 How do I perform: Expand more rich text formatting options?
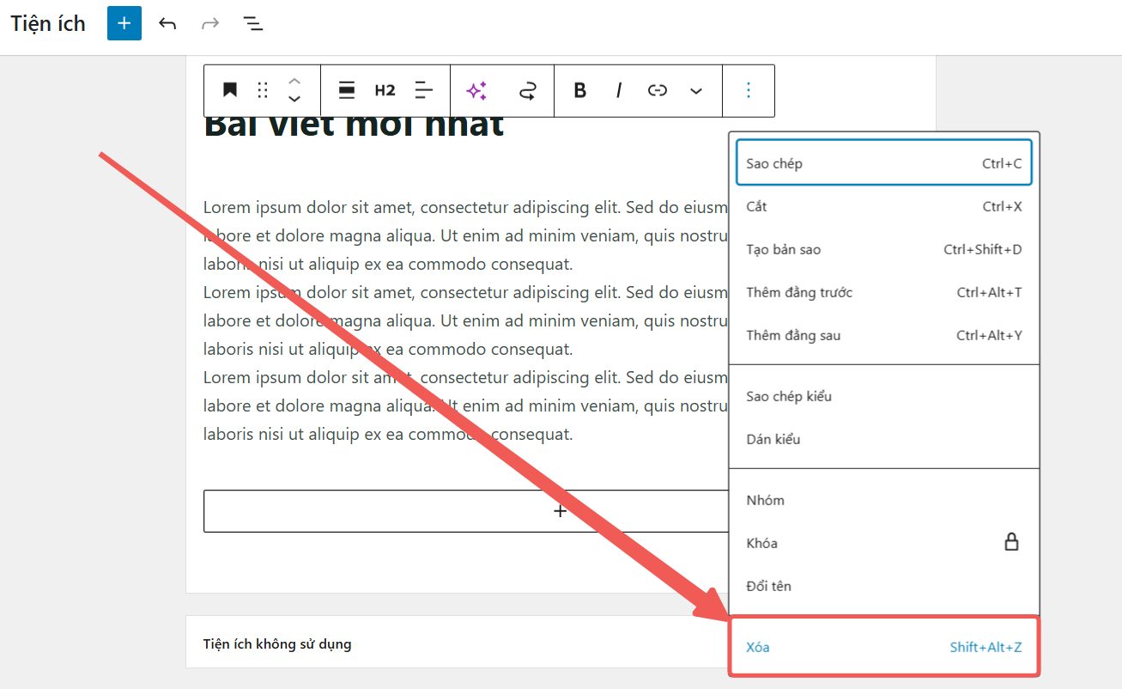[696, 90]
